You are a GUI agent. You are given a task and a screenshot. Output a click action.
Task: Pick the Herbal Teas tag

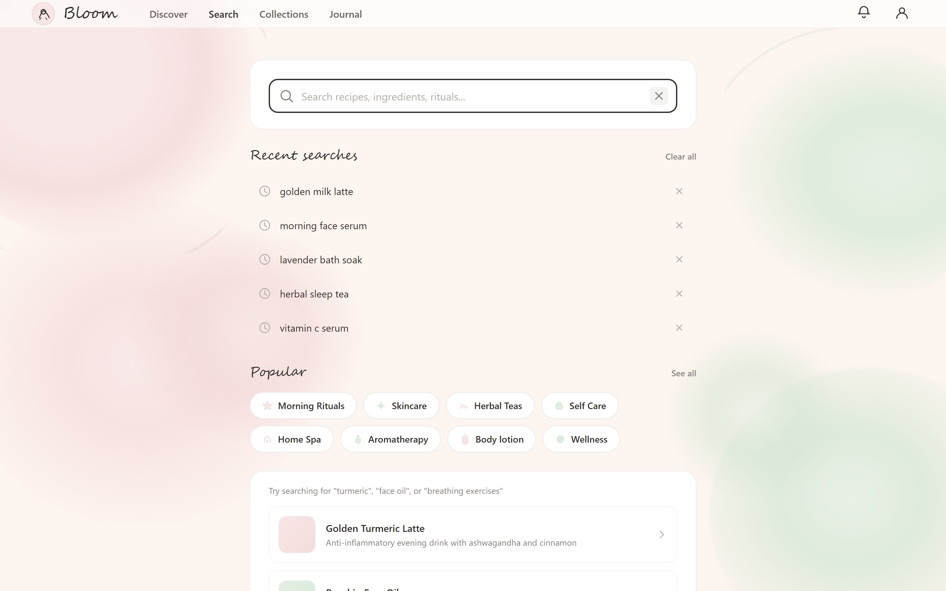click(490, 406)
